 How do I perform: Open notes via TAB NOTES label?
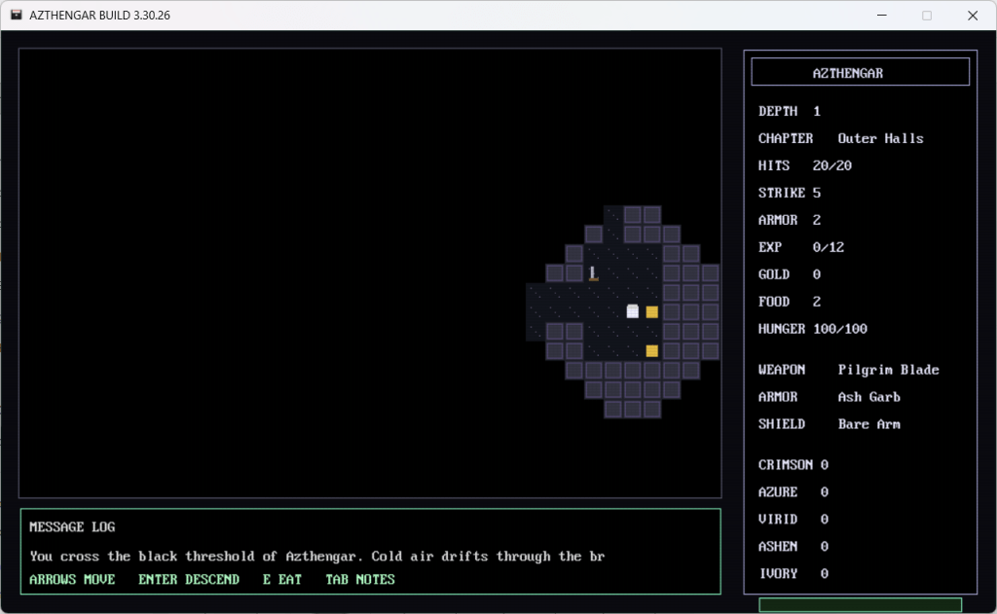point(360,579)
